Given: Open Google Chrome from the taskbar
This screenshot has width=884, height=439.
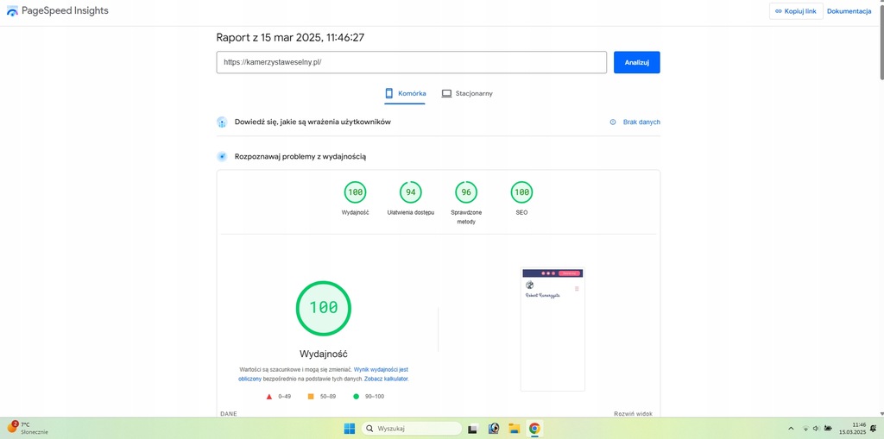Looking at the screenshot, I should [534, 428].
